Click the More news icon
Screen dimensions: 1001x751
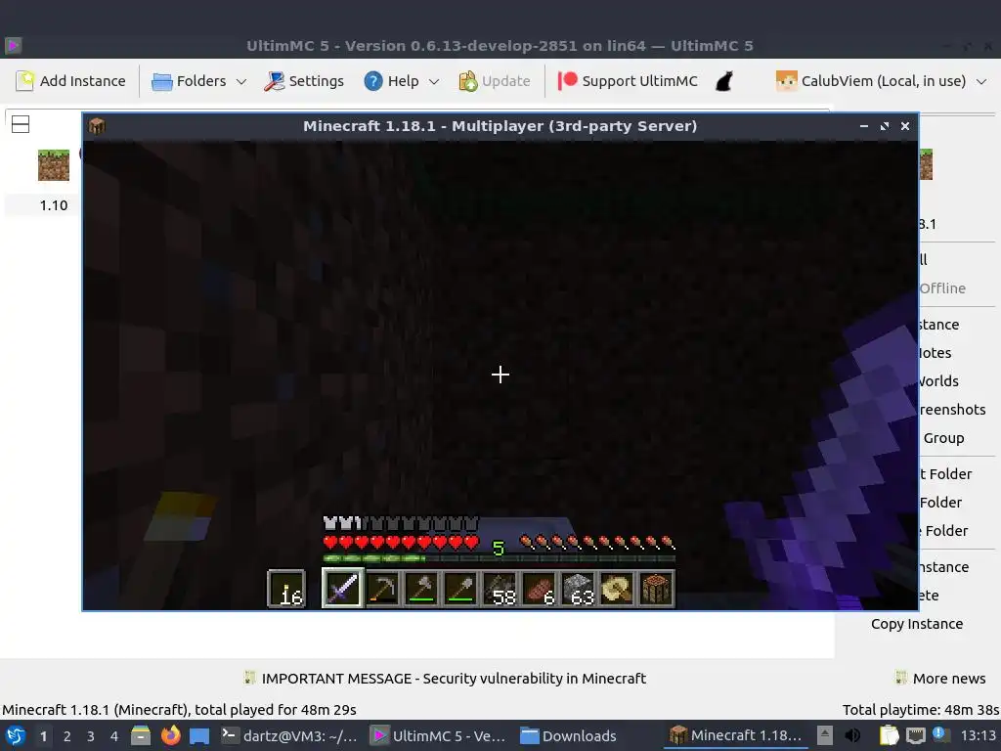point(900,678)
